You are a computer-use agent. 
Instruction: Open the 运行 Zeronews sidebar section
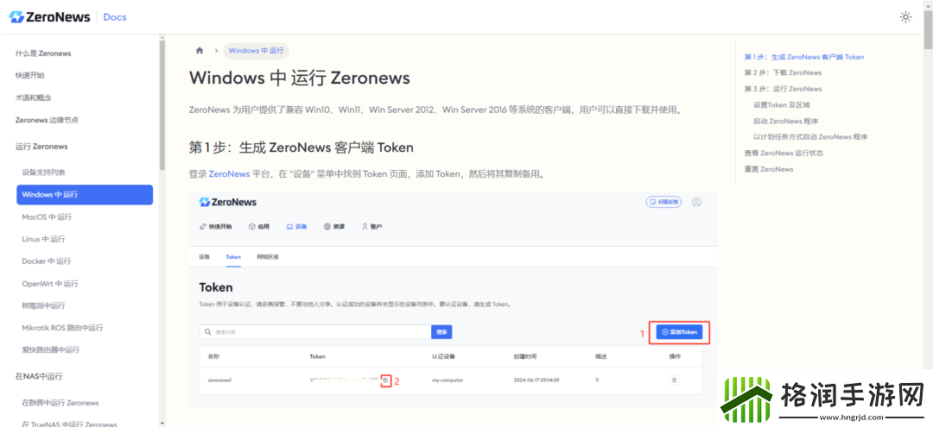click(41, 147)
